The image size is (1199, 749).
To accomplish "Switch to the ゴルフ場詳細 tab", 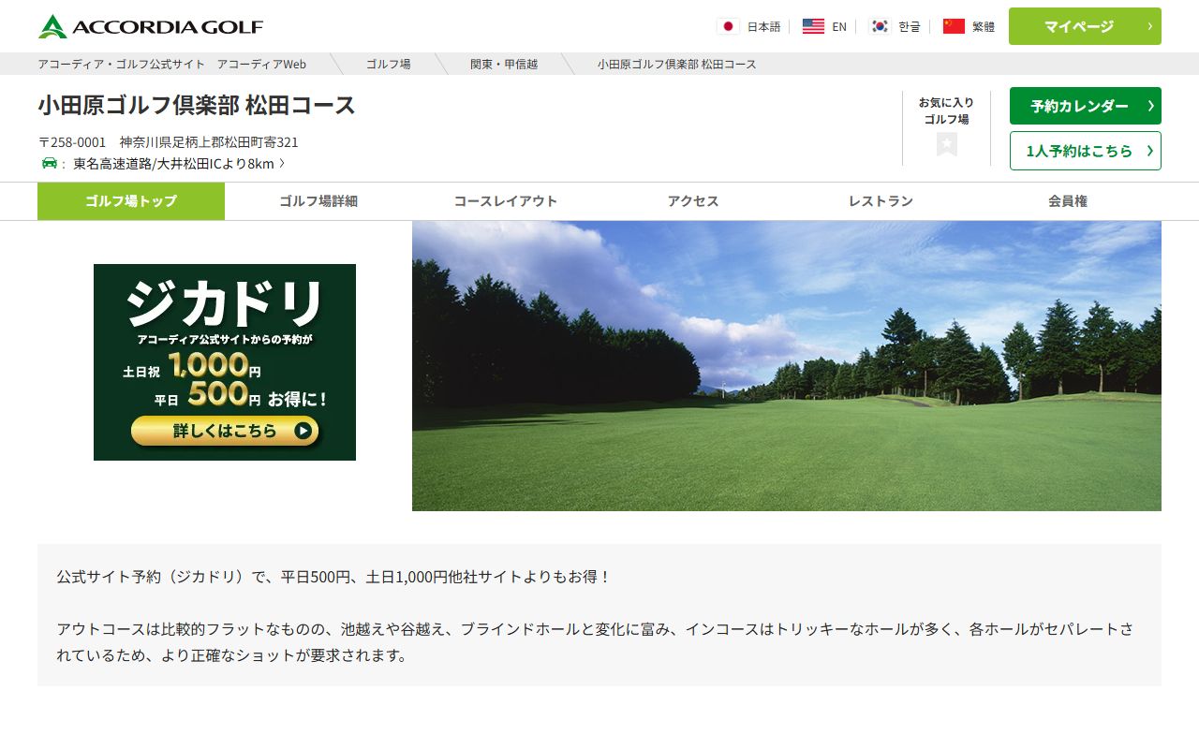I will (x=318, y=201).
